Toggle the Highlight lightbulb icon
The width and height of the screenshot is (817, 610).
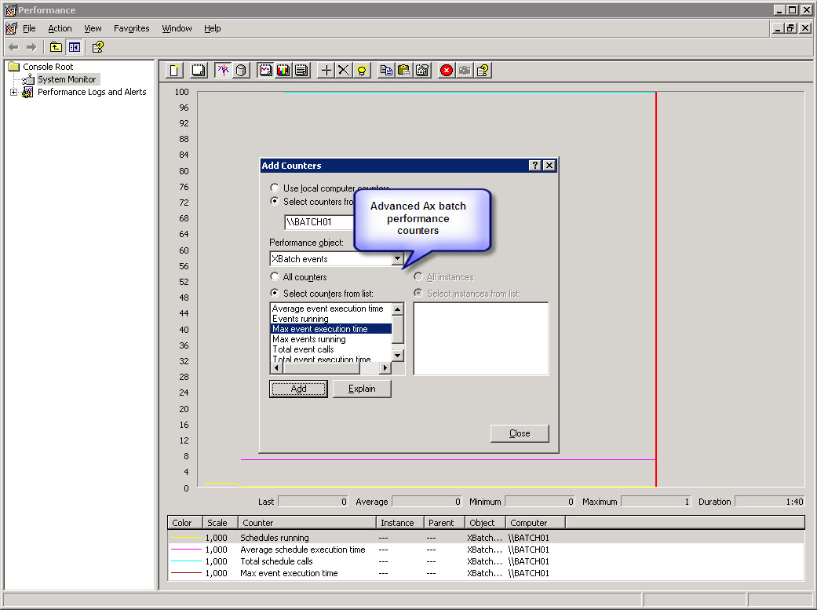coord(361,71)
